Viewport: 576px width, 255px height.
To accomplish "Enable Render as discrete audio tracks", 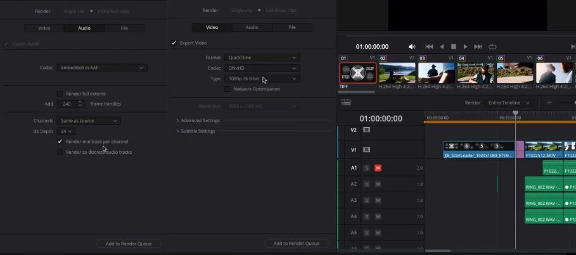I will point(60,152).
